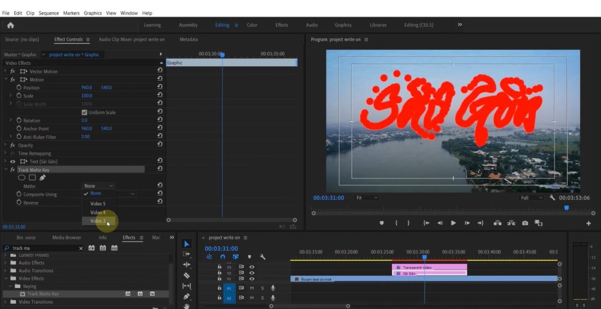The image size is (601, 309).
Task: Export frame with camera icon
Action: 525,223
